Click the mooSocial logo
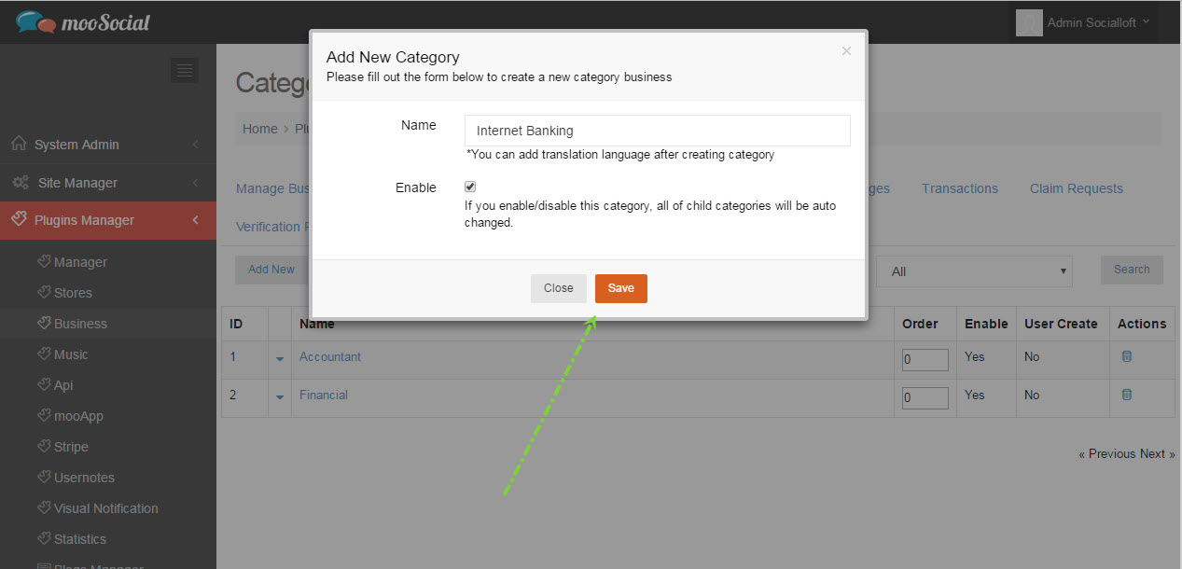 pos(83,21)
